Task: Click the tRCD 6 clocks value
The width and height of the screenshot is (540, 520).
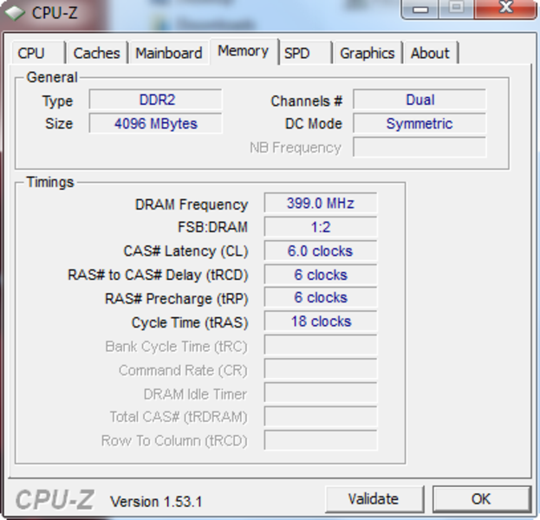Action: [x=321, y=275]
